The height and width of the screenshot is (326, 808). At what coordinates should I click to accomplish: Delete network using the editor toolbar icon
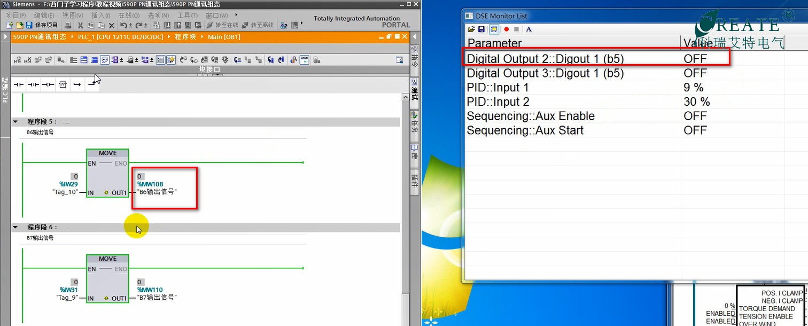click(28, 60)
